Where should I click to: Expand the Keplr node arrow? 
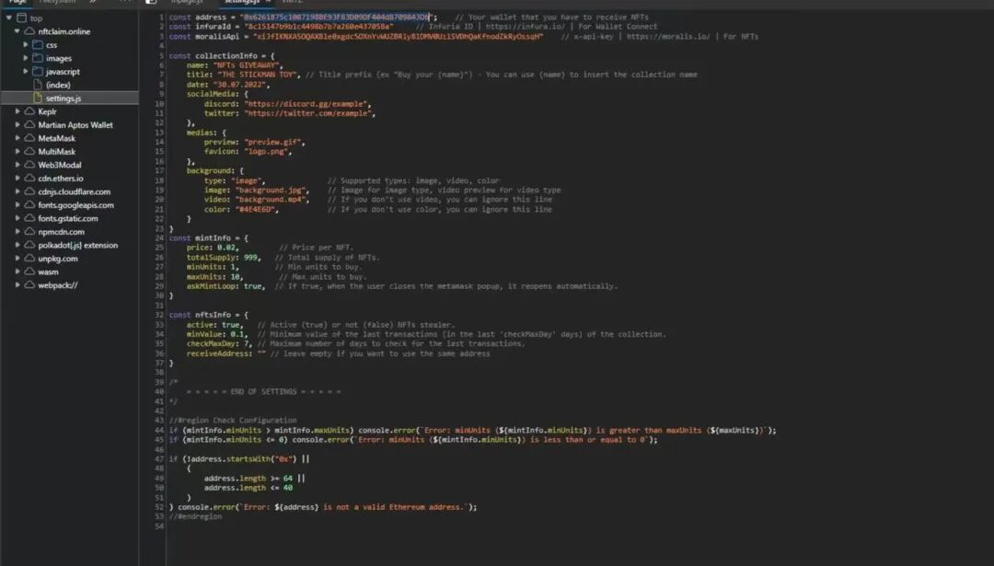[x=17, y=111]
